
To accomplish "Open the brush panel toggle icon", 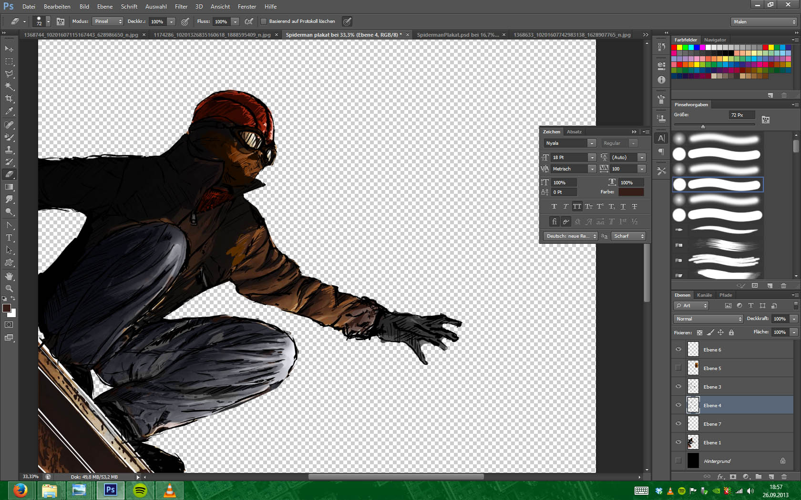I will 61,21.
